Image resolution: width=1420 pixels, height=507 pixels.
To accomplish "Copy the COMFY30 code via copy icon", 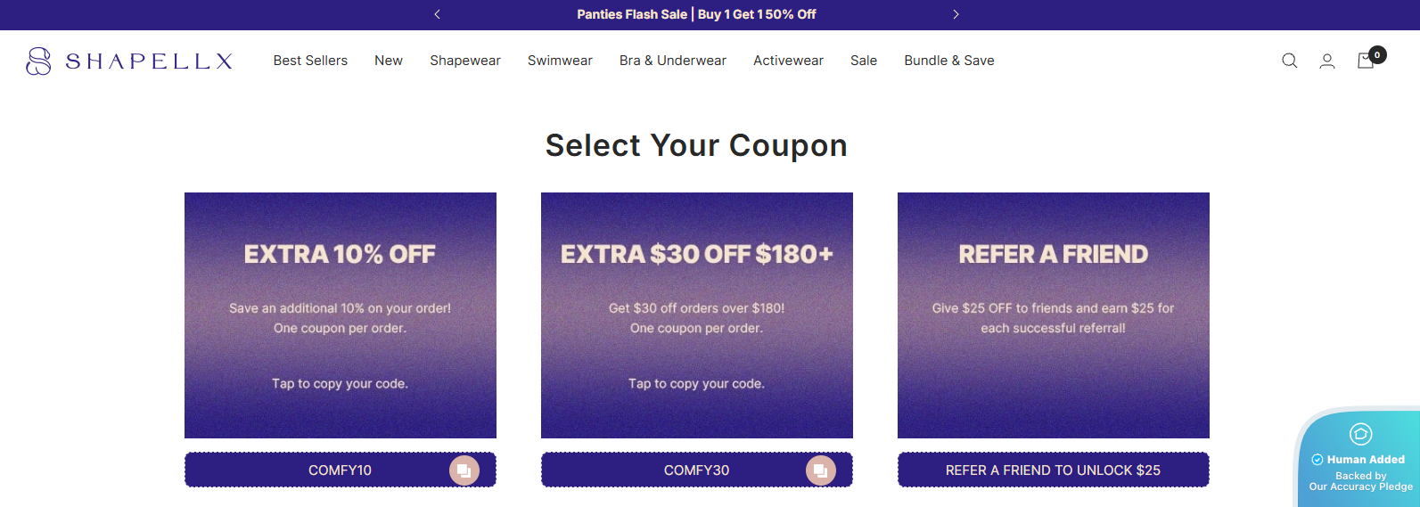I will [821, 470].
